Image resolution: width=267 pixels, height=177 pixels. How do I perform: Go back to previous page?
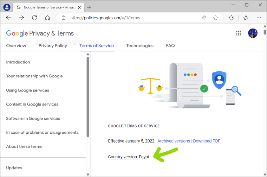click(x=8, y=18)
